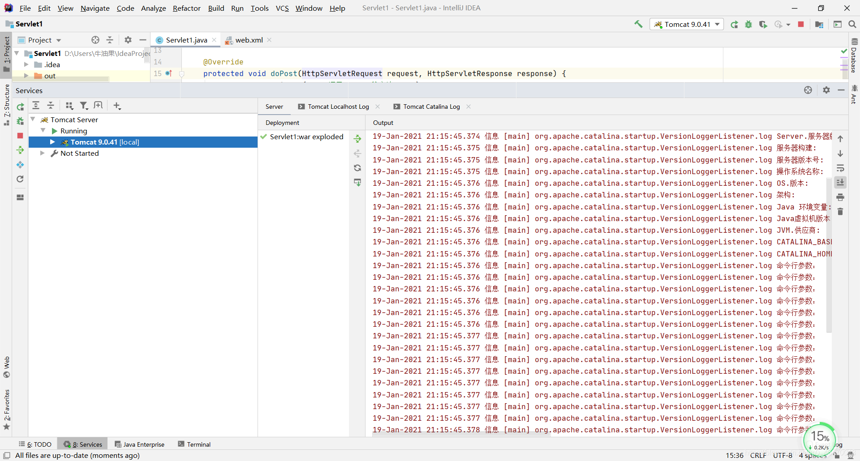The height and width of the screenshot is (461, 860).
Task: Click the Print icon in the Output gutter
Action: pos(840,197)
